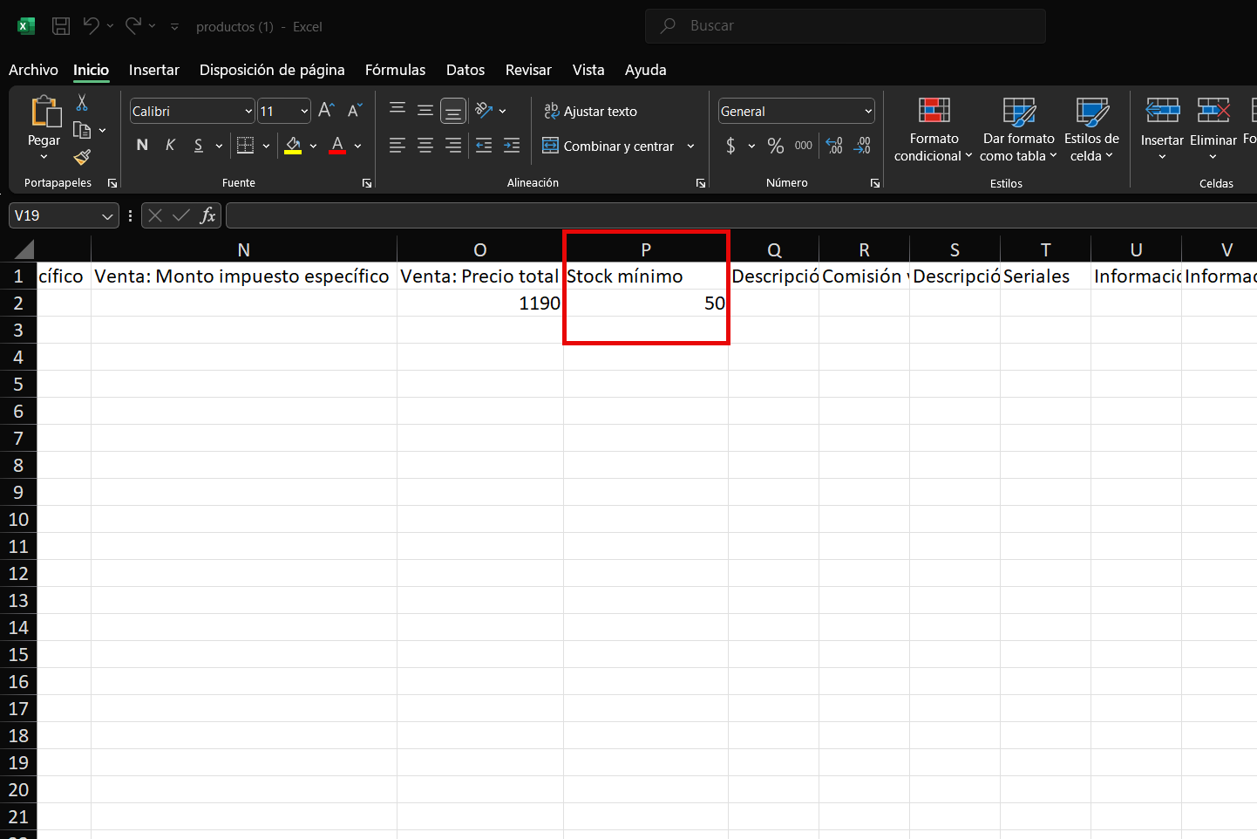The width and height of the screenshot is (1257, 839).
Task: Click the Pegar paste icon
Action: (44, 113)
